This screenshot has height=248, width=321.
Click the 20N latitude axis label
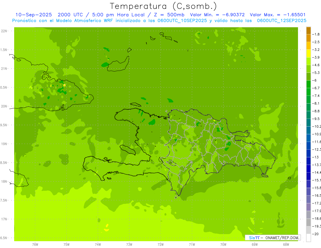coord(4,106)
